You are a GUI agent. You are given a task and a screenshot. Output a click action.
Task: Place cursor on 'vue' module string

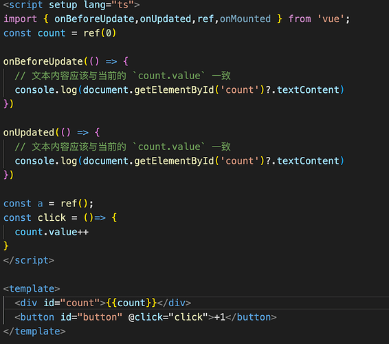[x=331, y=19]
